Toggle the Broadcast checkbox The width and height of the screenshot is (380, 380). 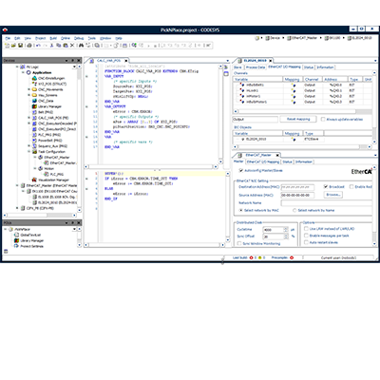tap(326, 186)
